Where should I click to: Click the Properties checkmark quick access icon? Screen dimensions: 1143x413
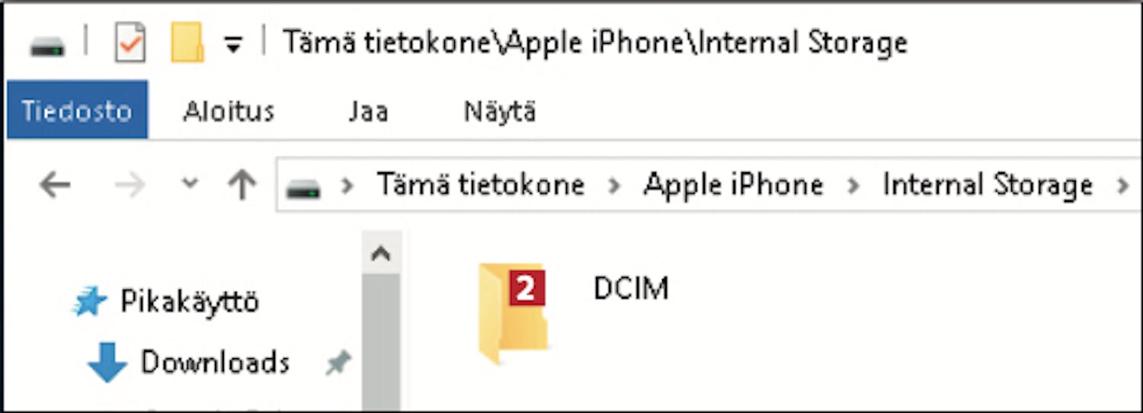[130, 42]
